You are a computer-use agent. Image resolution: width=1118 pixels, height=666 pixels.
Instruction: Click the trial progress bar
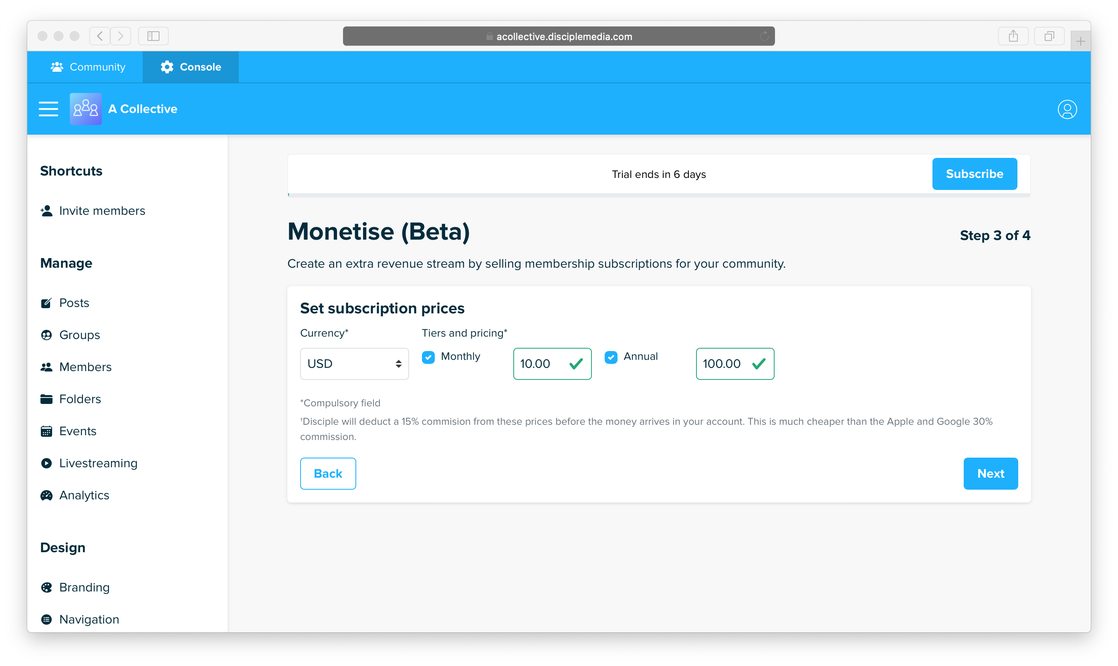click(x=659, y=195)
